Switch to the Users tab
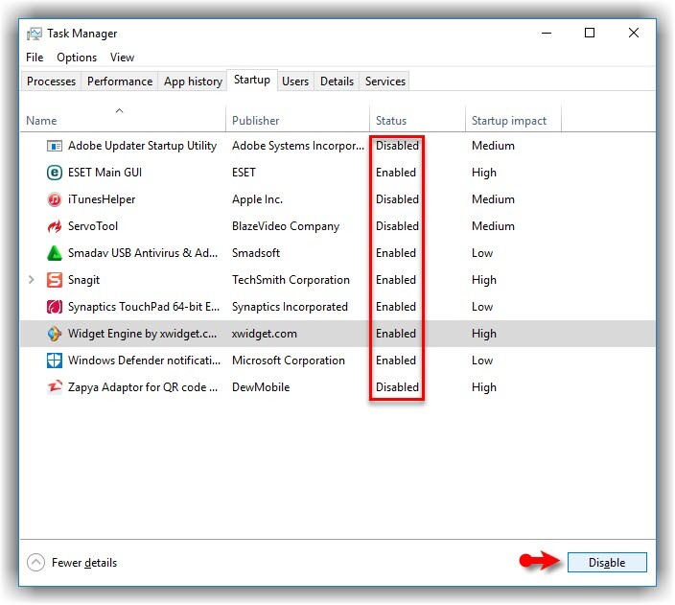This screenshot has width=675, height=605. click(x=295, y=81)
